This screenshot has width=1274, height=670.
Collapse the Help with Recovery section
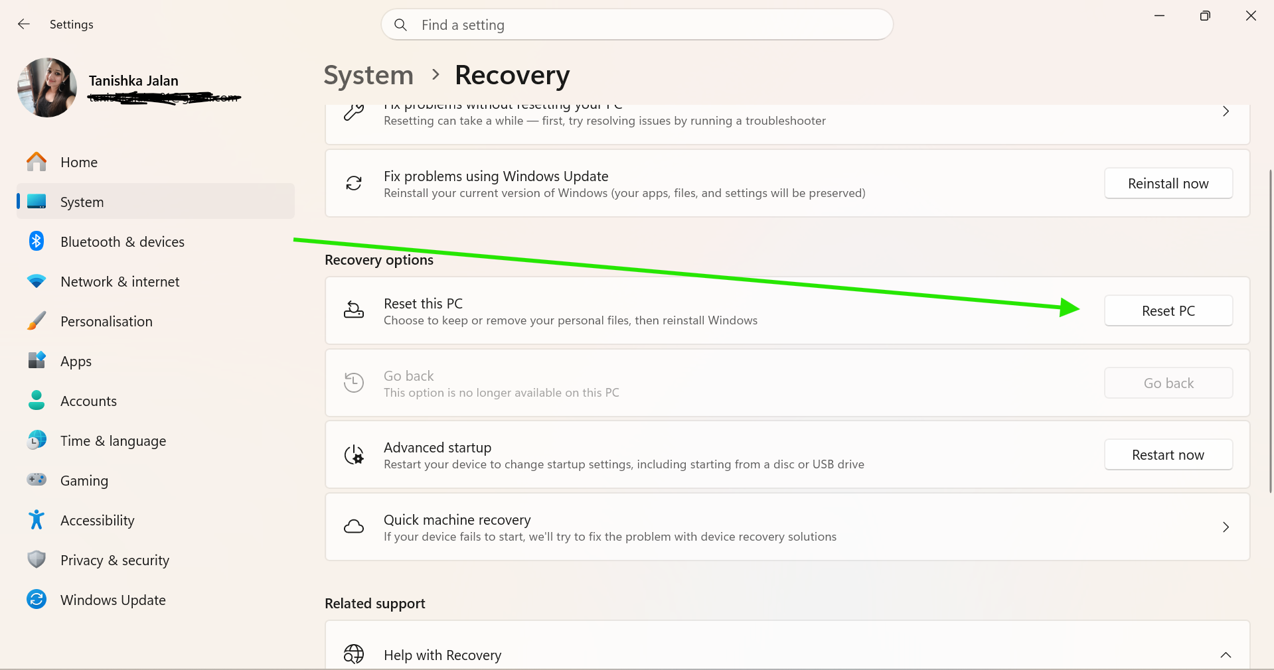1226,655
